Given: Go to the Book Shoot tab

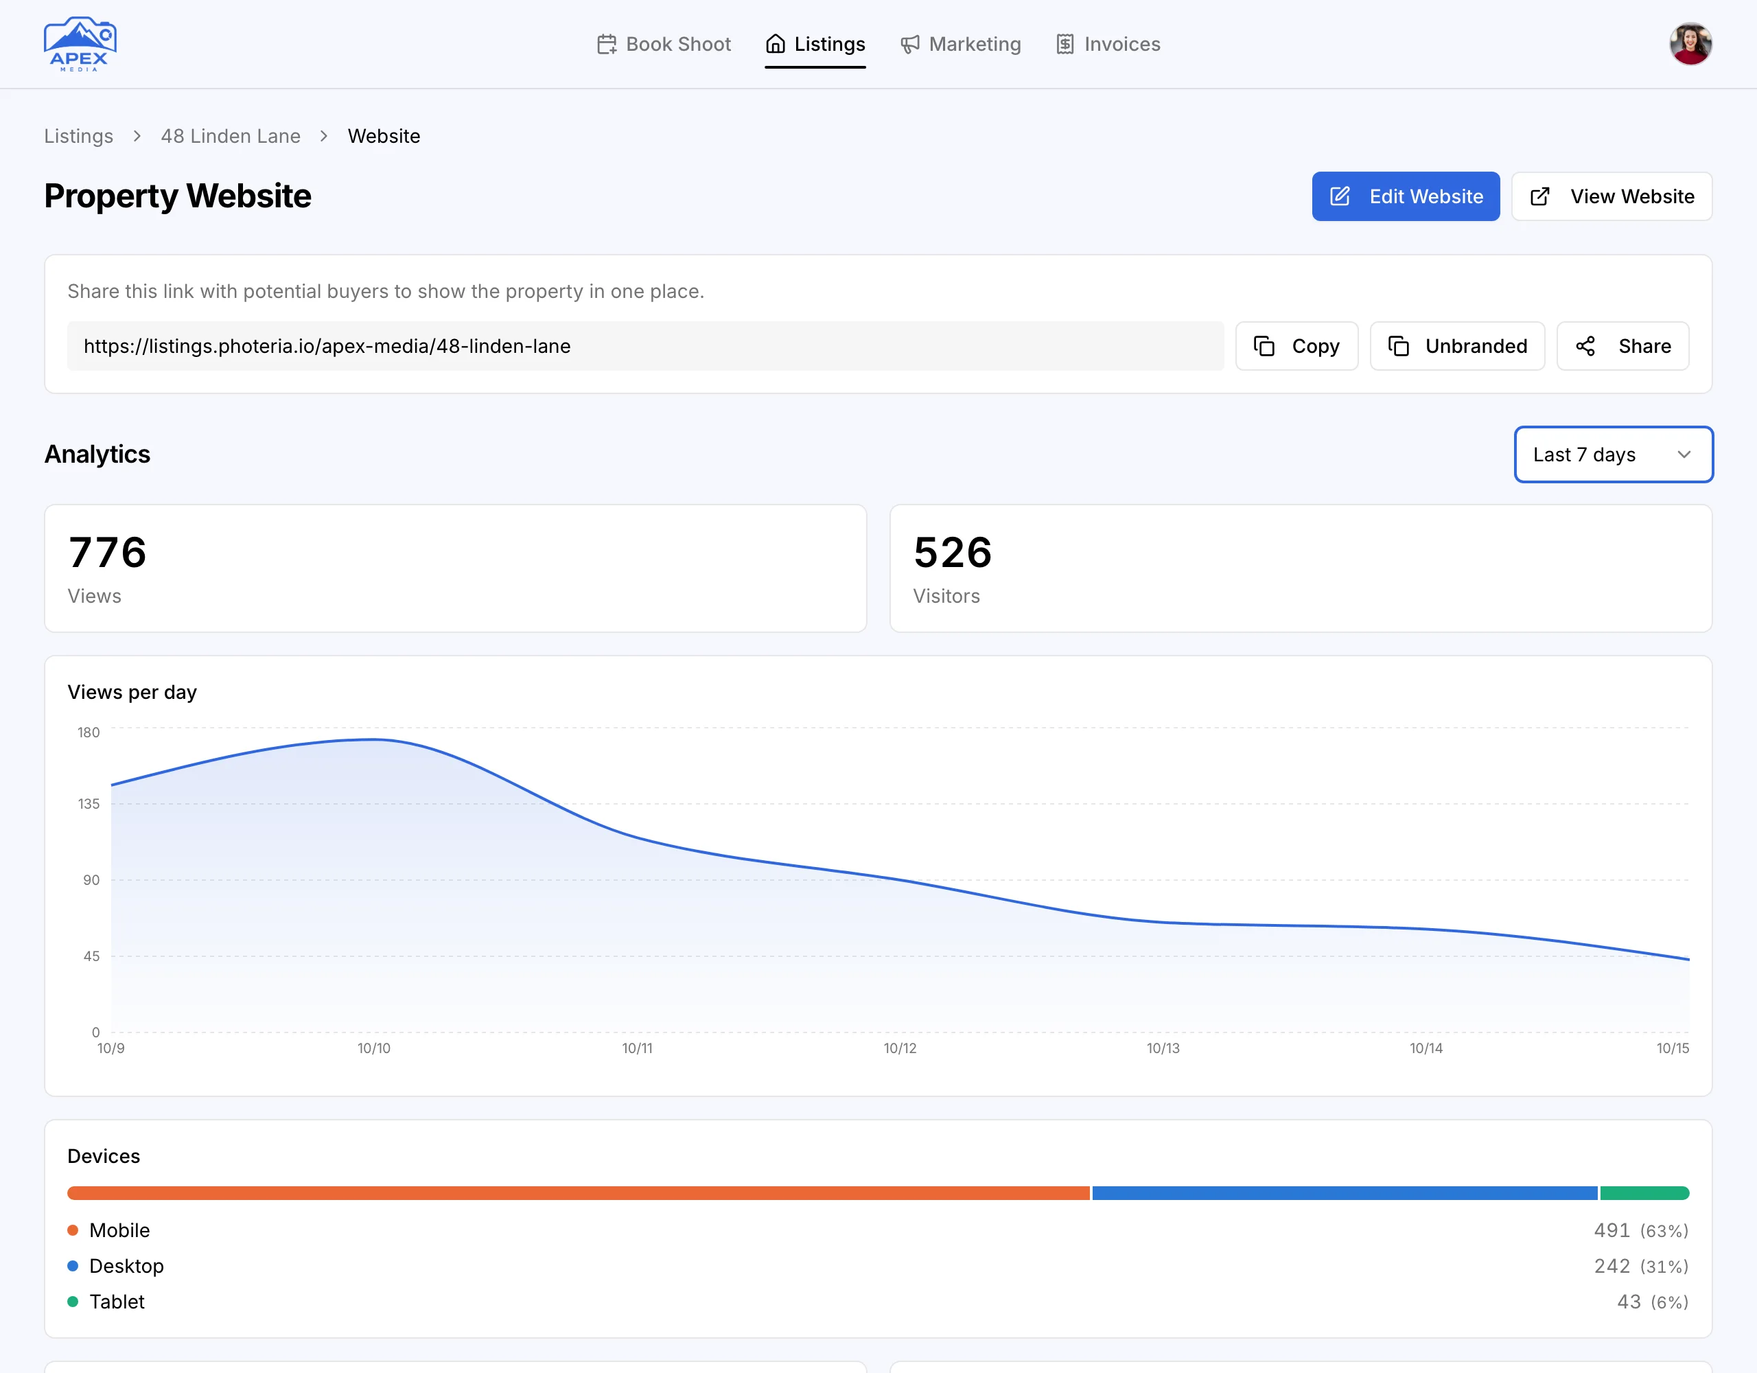Looking at the screenshot, I should click(664, 44).
